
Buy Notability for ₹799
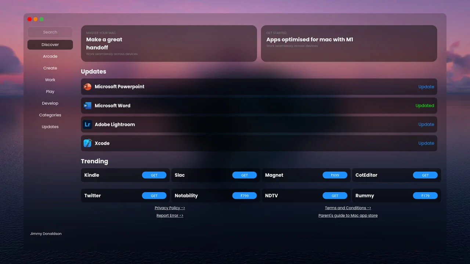245,196
